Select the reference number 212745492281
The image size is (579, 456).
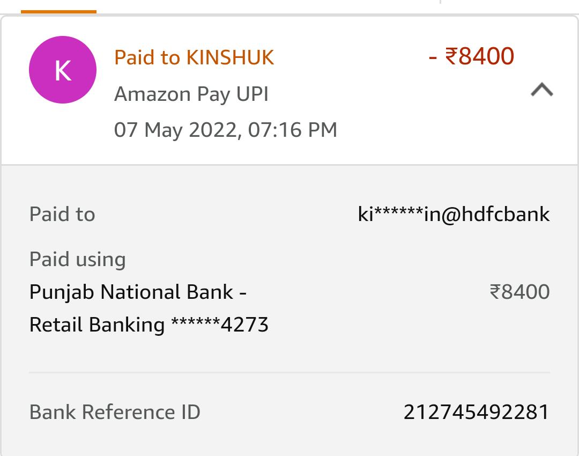pos(476,412)
